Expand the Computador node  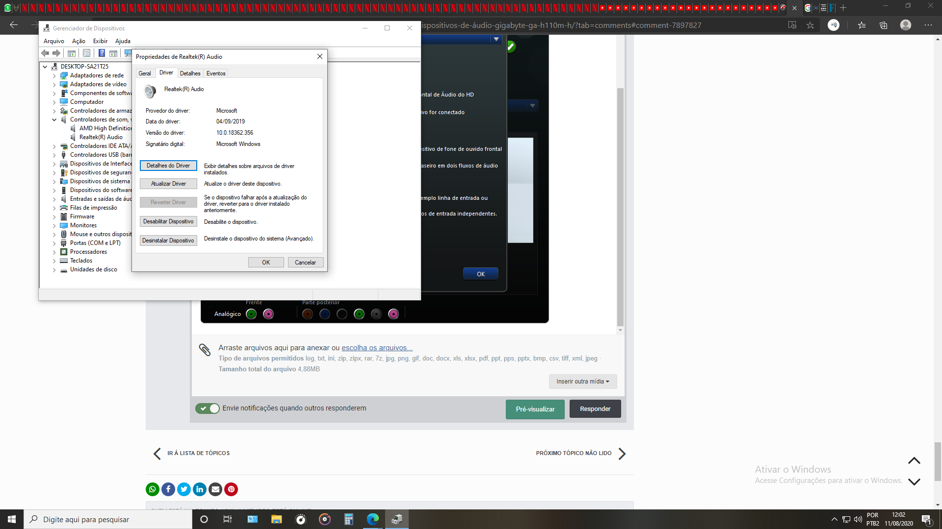pos(54,102)
